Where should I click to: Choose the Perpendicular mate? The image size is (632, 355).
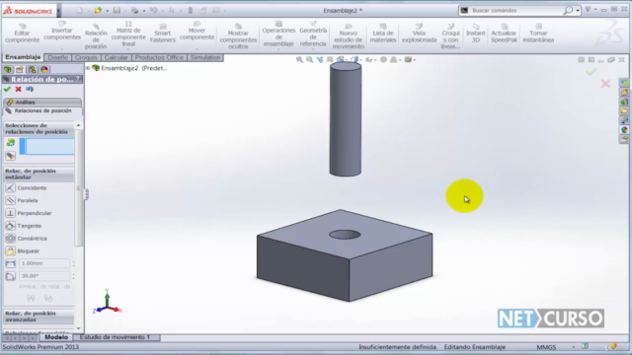[x=29, y=213]
